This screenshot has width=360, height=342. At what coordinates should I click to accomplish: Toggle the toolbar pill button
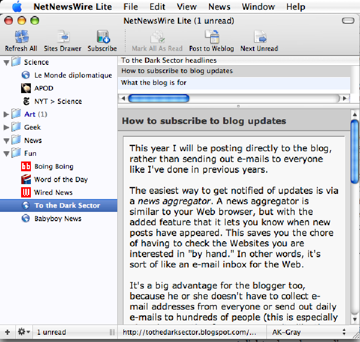348,21
